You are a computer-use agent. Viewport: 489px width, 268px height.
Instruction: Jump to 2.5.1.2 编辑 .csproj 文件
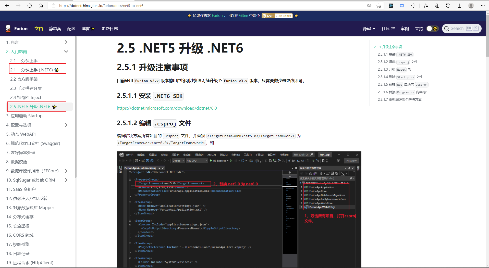coord(398,62)
